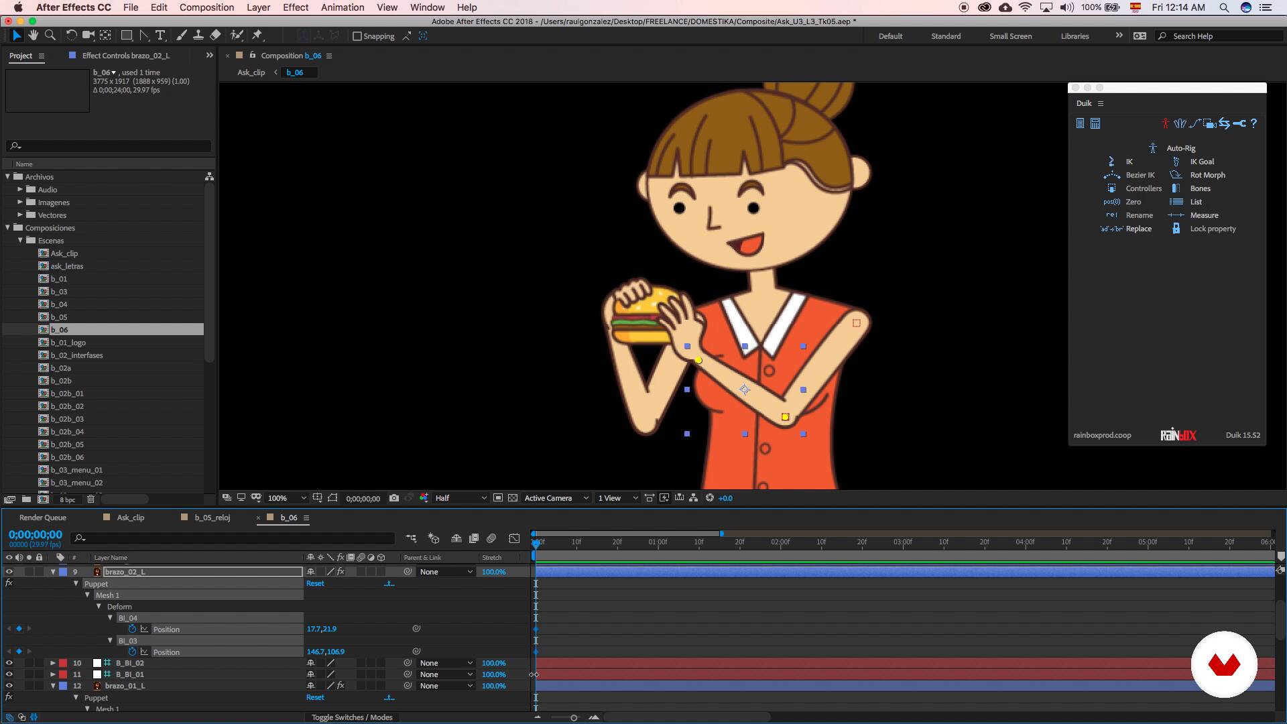Click the Composition Mini-Flowchart icon in timeline

pyautogui.click(x=411, y=538)
